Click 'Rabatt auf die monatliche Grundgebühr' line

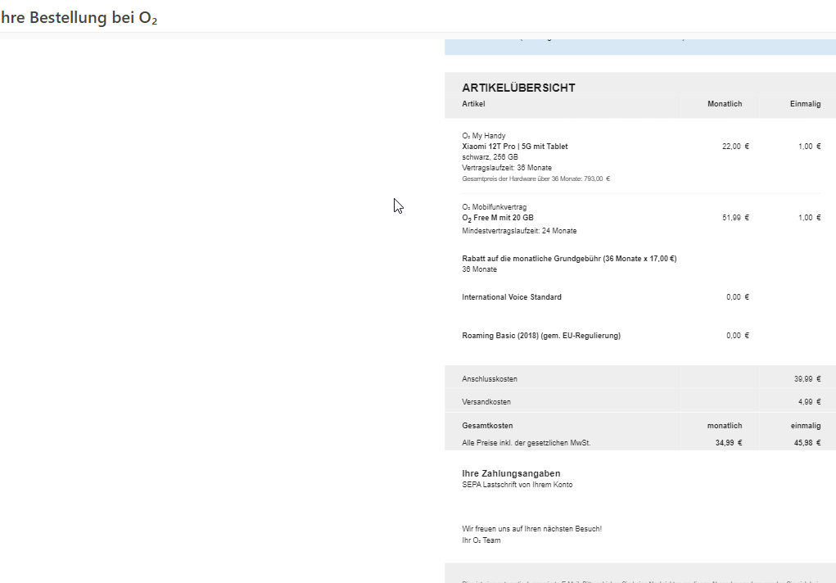(x=569, y=259)
